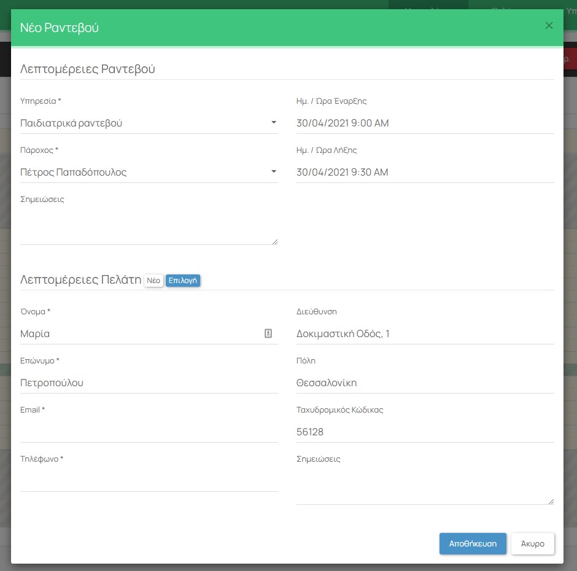Click the Λεπτομέρειες Πελάτη heading

[x=80, y=280]
